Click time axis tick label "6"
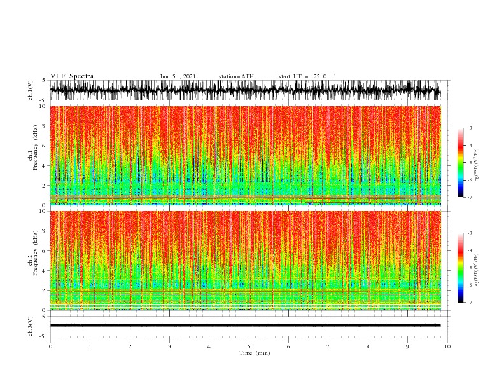504x389 pixels. [x=288, y=346]
